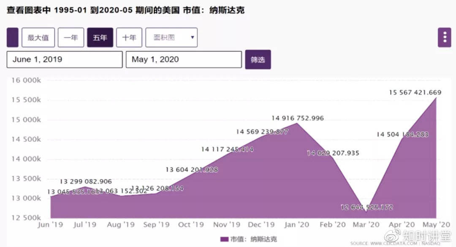Click the dropdown arrow beside 面积图

tap(193, 37)
